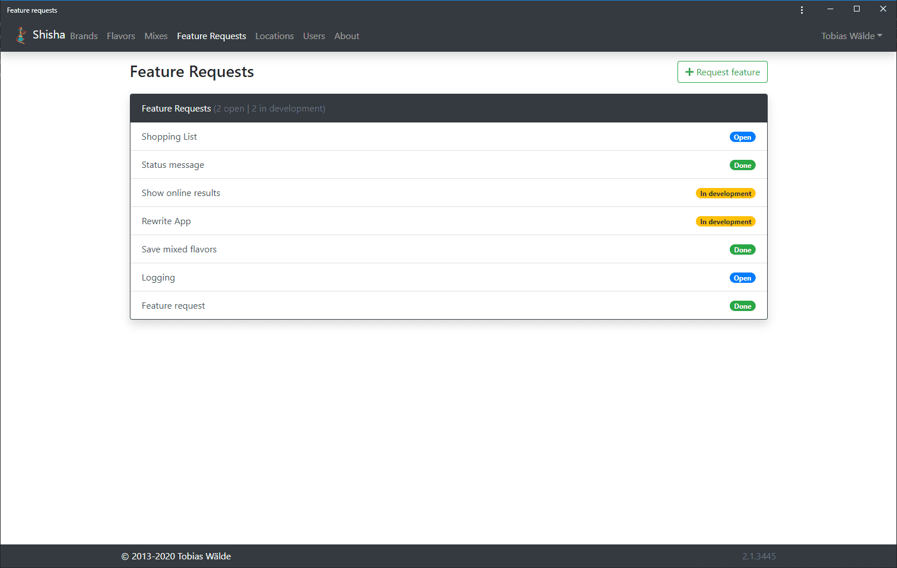Click the In development badge for Rewrite App
The height and width of the screenshot is (568, 897).
coord(726,222)
